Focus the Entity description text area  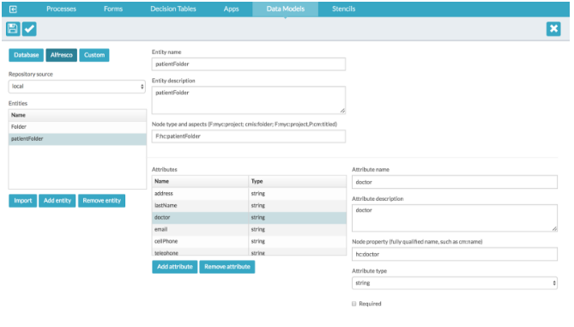pos(249,100)
